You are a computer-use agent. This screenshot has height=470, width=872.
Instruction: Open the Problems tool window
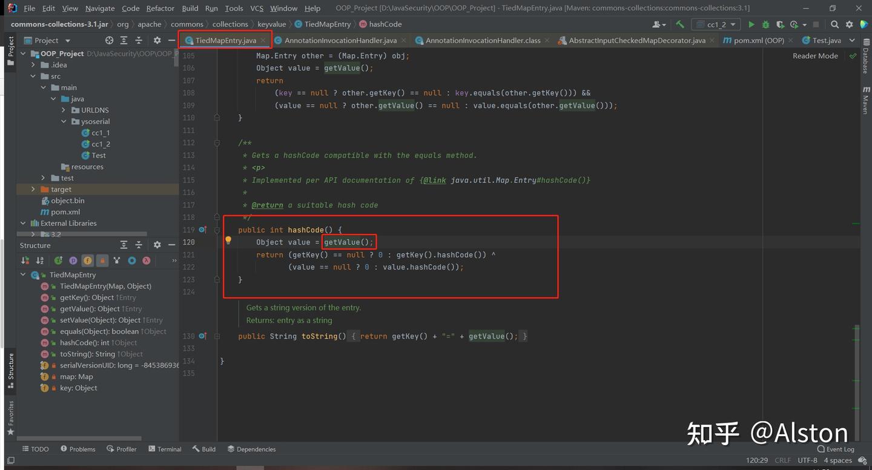tap(78, 449)
